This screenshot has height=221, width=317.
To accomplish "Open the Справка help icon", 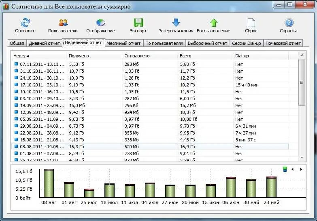I will (289, 23).
